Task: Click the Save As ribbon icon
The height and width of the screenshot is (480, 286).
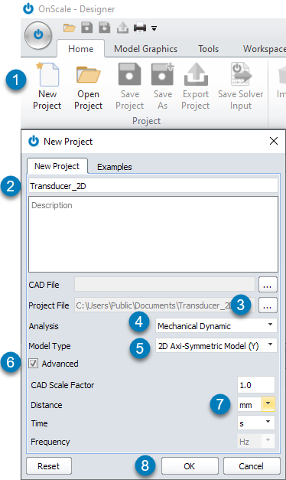Action: tap(162, 74)
